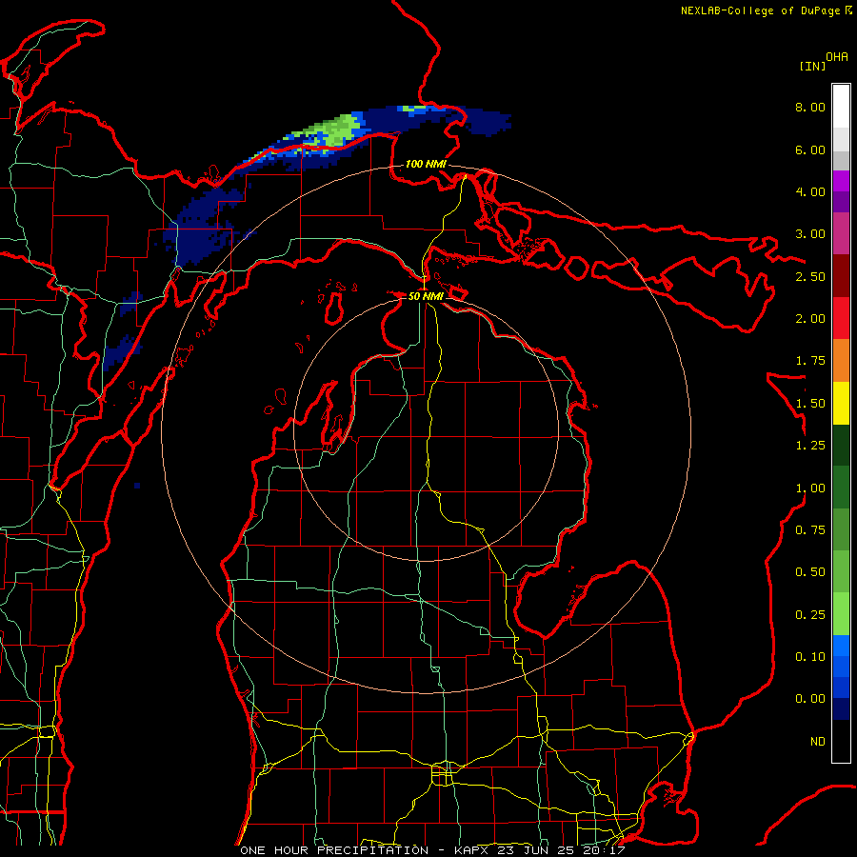Click the 100 NMI range ring label
857x857 pixels.
[x=426, y=164]
